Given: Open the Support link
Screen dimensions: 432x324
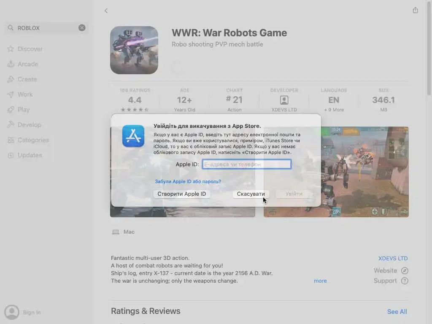Looking at the screenshot, I should (385, 281).
